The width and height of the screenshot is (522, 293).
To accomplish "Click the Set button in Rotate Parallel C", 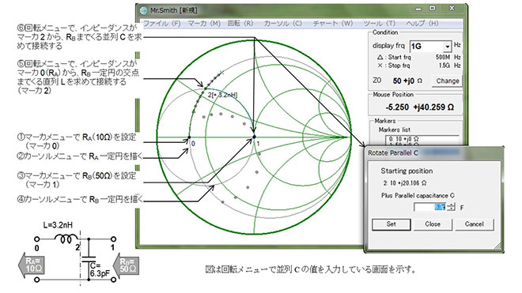I will tap(391, 224).
